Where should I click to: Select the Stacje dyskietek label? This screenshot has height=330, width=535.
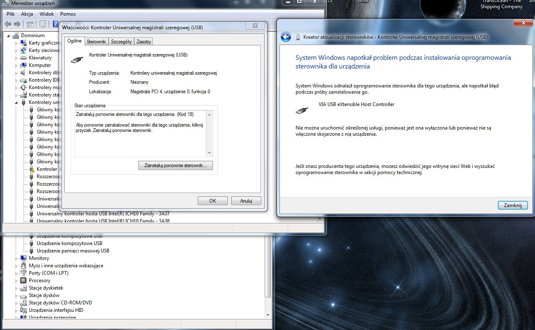(x=46, y=288)
